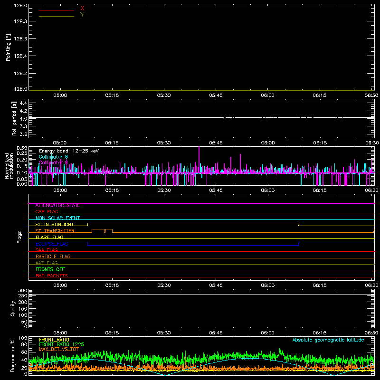
Task: Click the 128.4 pointing axis tick label
Action: (20, 56)
